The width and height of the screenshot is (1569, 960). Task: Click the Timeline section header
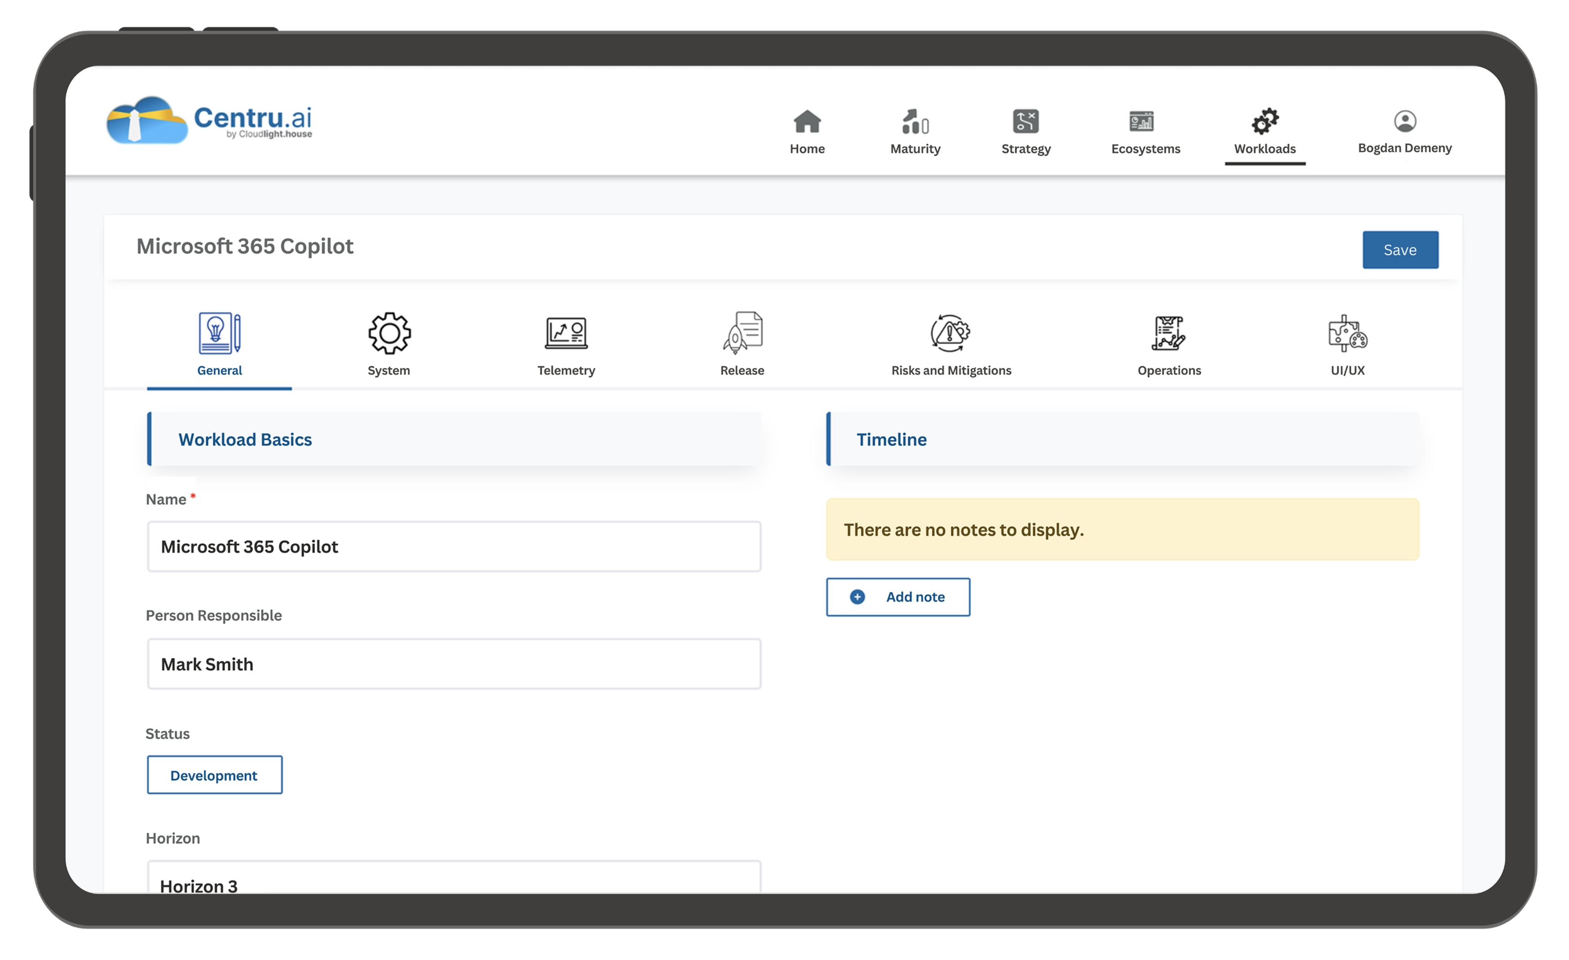(1122, 438)
